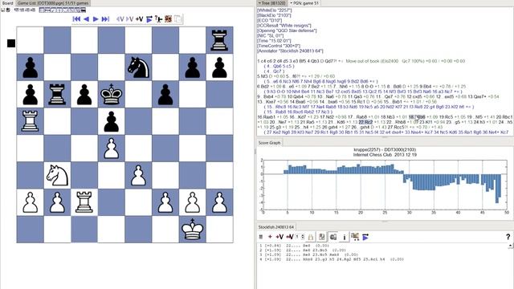Switch to the Board tab
The image size is (514, 289).
tap(7, 3)
